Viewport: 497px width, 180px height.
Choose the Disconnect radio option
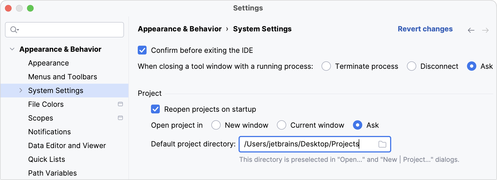coord(411,66)
